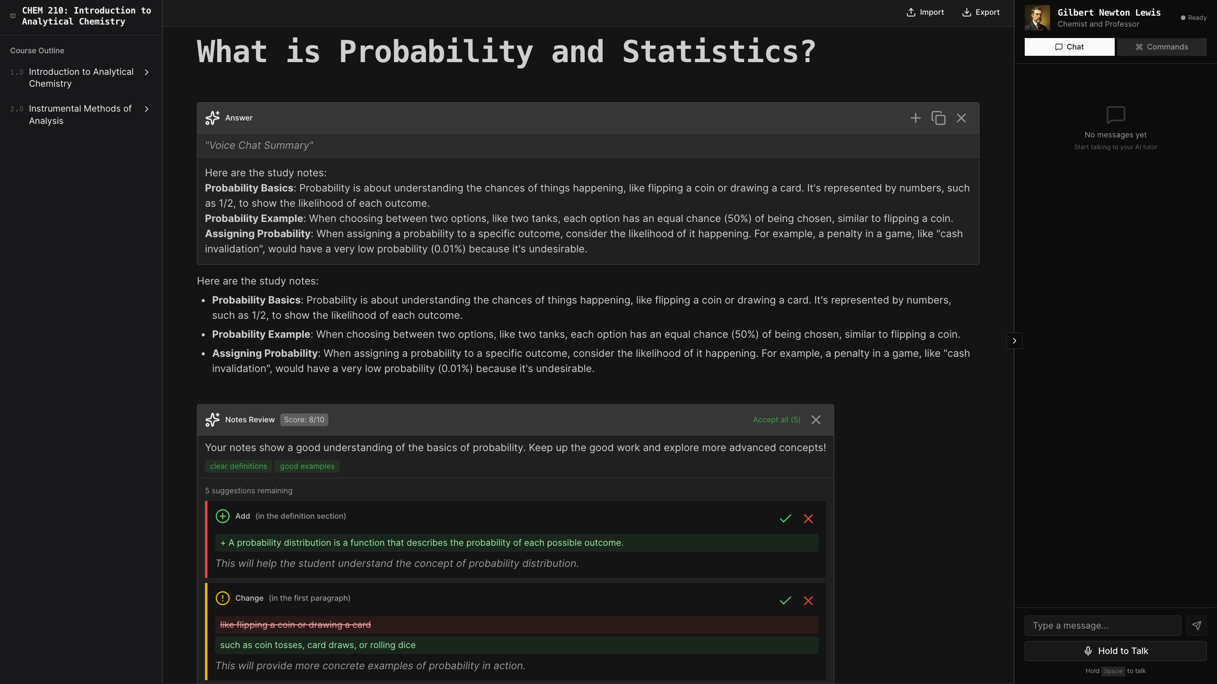
Task: Expand Introduction to Analytical Chemistry section
Action: point(147,72)
